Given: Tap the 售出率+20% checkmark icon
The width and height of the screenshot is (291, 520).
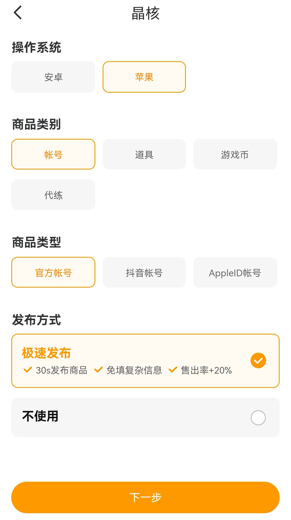Looking at the screenshot, I should pos(173,370).
